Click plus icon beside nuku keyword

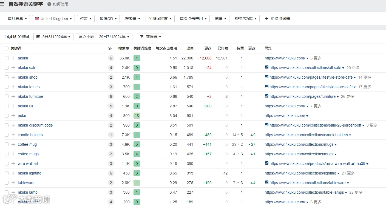[13, 116]
